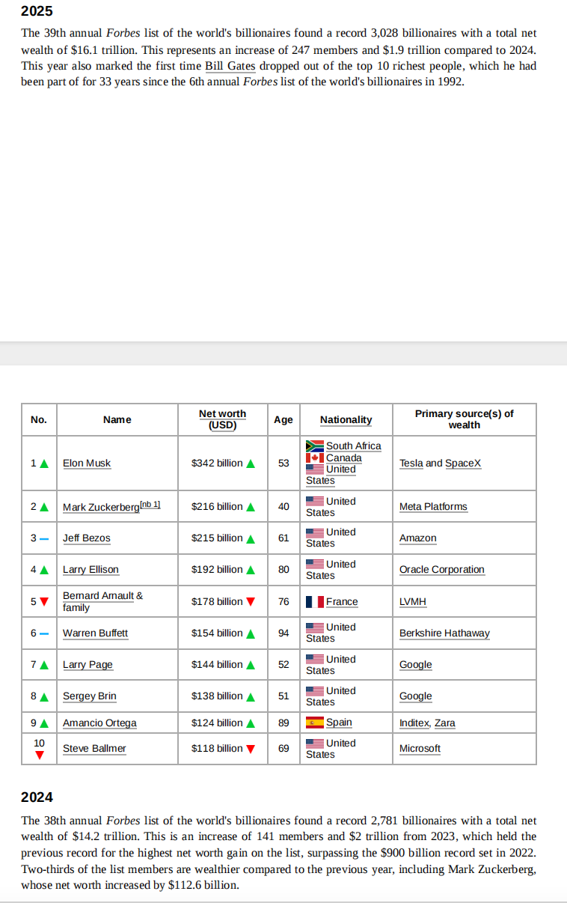
Task: Click the US flag in Warren Buffett's row
Action: [315, 627]
